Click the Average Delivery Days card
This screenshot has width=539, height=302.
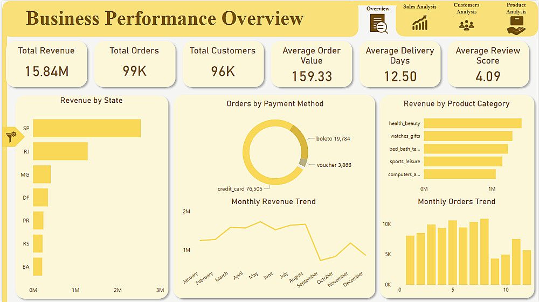coord(400,64)
